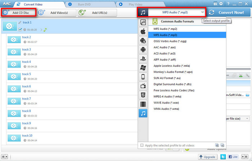
Task: Open the MP3 Audio output profile dropdown
Action: click(x=172, y=12)
